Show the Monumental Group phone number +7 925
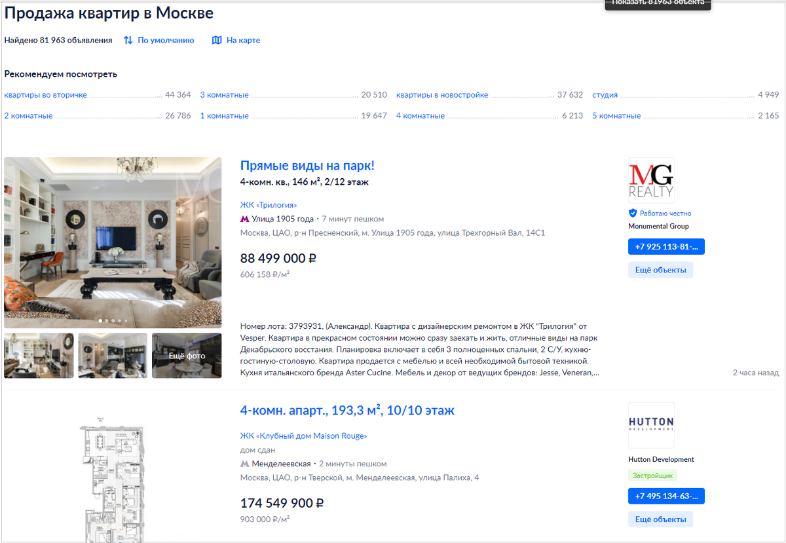Viewport: 786px width, 543px height. tap(666, 247)
